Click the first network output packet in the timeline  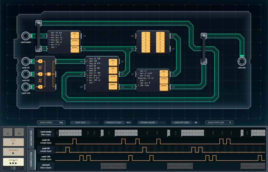click(x=113, y=166)
